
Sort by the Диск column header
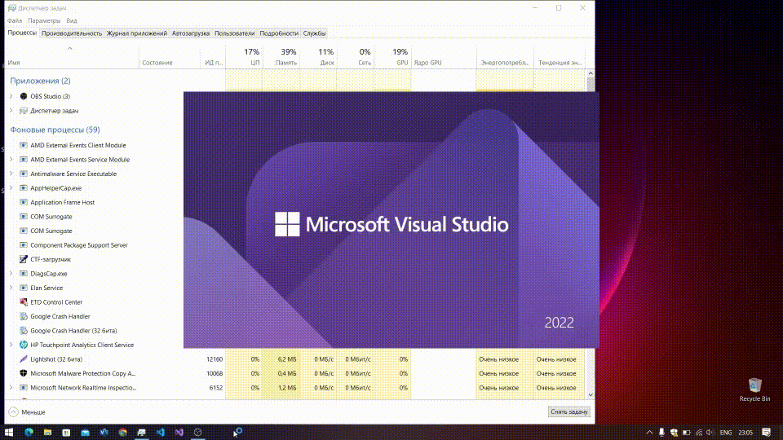pos(318,57)
